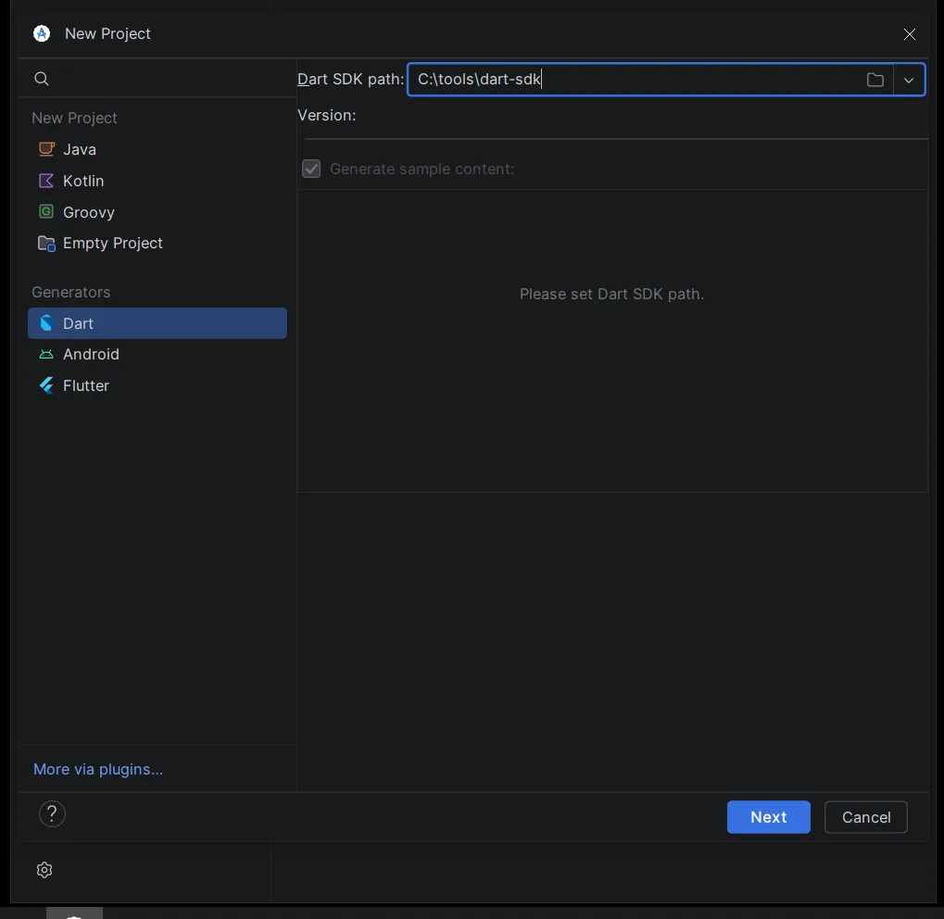
Task: Select the Java project type
Action: [157, 149]
